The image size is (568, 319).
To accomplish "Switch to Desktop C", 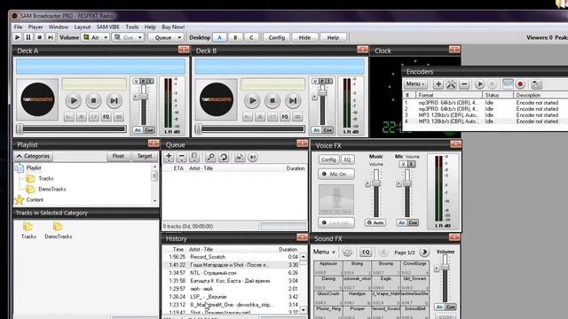I will 251,37.
